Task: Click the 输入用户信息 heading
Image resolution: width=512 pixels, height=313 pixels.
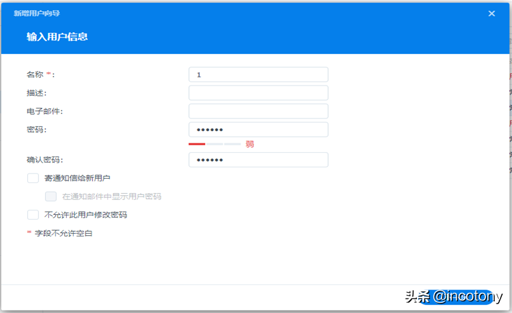Action: click(x=57, y=37)
